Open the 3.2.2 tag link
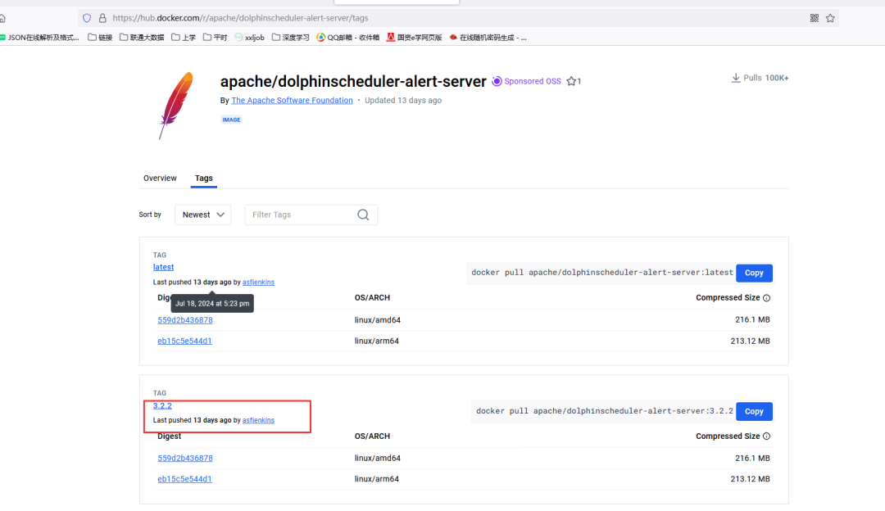 pyautogui.click(x=162, y=405)
